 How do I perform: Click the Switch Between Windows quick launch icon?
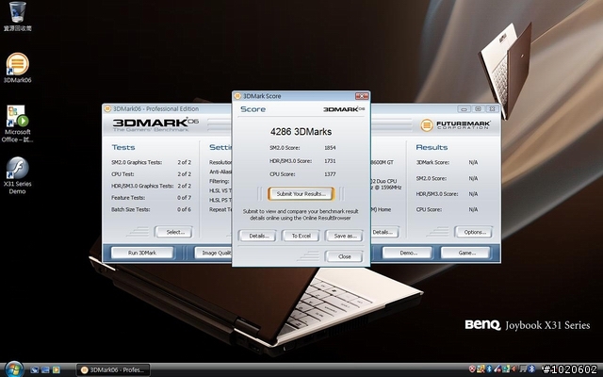[x=45, y=370]
